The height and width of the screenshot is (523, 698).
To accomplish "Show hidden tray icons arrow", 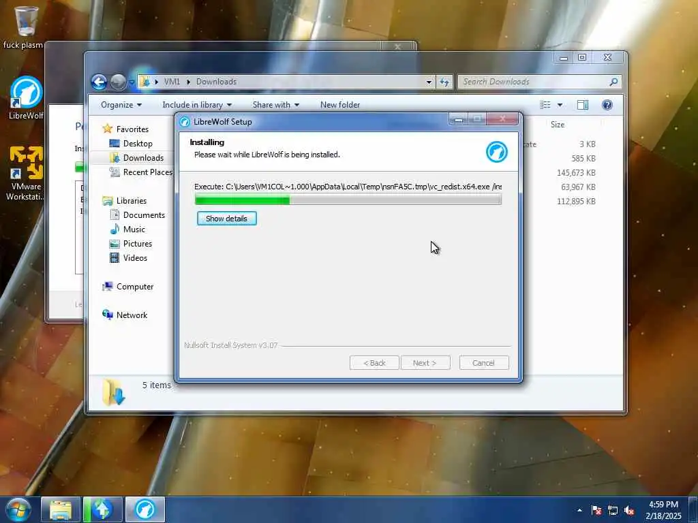I will tap(579, 510).
